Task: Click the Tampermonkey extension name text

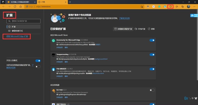Action: coord(62,54)
